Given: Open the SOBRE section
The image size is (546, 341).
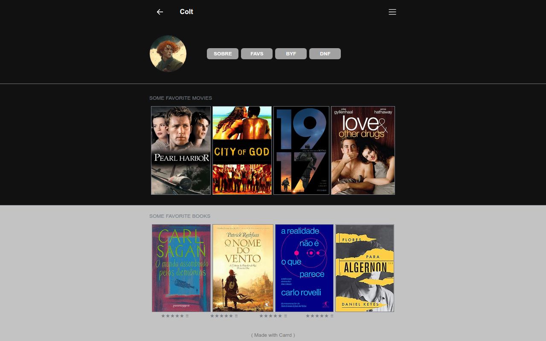Looking at the screenshot, I should [x=223, y=54].
